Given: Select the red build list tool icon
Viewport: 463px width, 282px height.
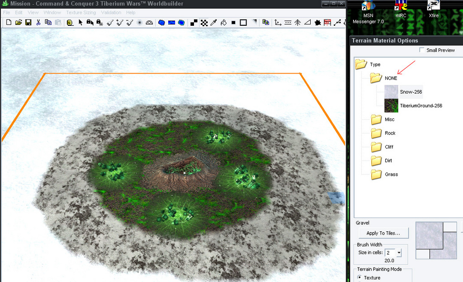Looking at the screenshot, I should (x=327, y=23).
